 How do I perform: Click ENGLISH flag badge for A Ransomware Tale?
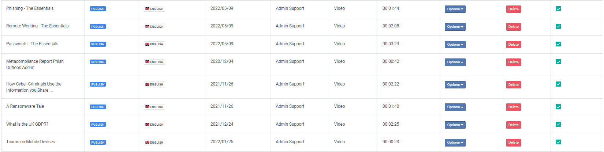(154, 107)
